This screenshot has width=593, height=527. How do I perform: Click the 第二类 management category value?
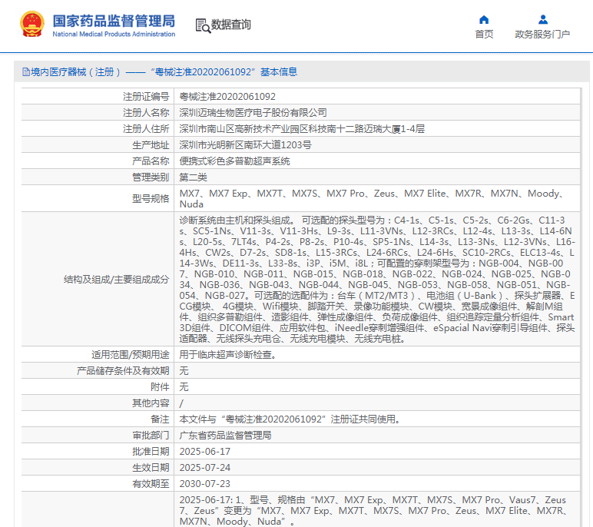pyautogui.click(x=194, y=177)
